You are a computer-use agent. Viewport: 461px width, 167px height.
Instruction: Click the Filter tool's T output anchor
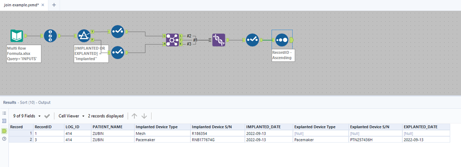pyautogui.click(x=92, y=31)
